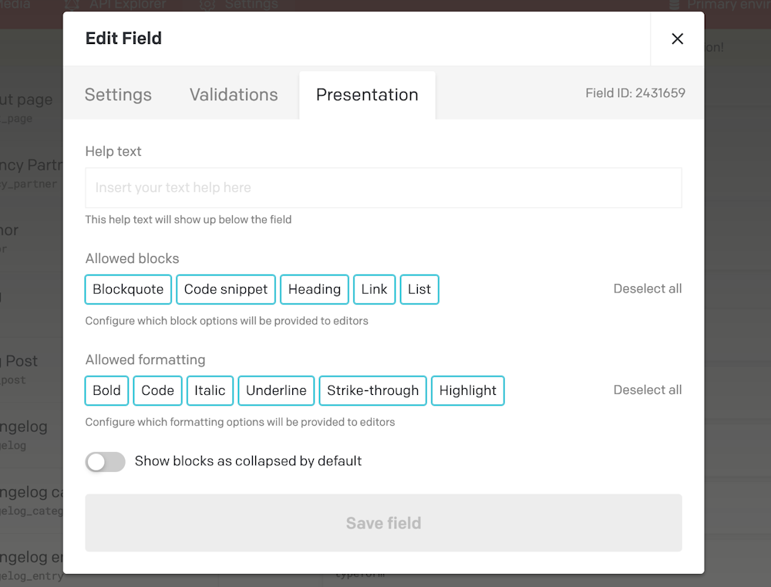Image resolution: width=771 pixels, height=587 pixels.
Task: Click 'Configure which block options' description text
Action: [227, 321]
